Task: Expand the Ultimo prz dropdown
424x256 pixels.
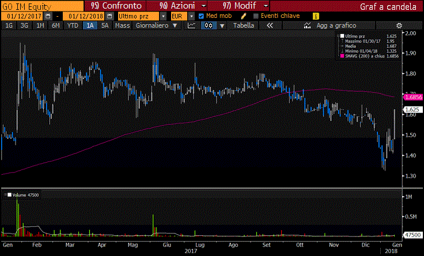Action: pos(163,16)
